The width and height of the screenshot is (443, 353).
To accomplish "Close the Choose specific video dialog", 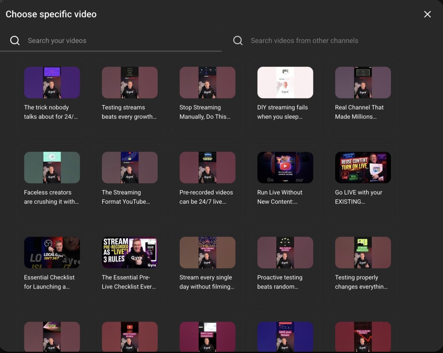I will 427,14.
